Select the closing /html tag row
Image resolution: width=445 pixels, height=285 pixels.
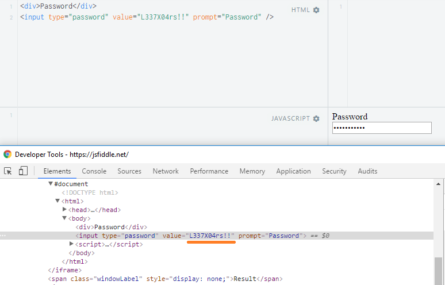[75, 261]
